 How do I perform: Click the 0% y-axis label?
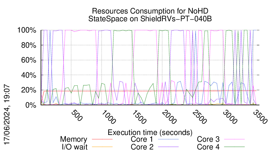click(x=31, y=105)
